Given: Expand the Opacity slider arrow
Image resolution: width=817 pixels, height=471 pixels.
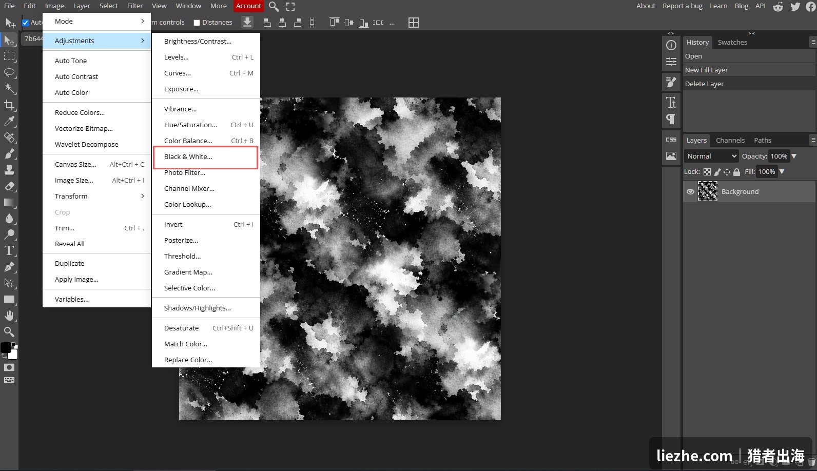Looking at the screenshot, I should (794, 156).
